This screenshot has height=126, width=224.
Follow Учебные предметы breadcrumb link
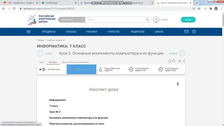[x=56, y=40]
